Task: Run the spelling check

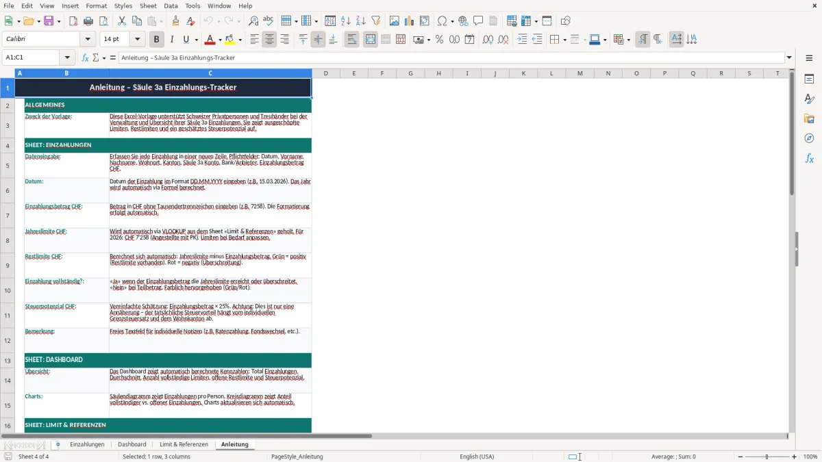Action: [x=269, y=21]
